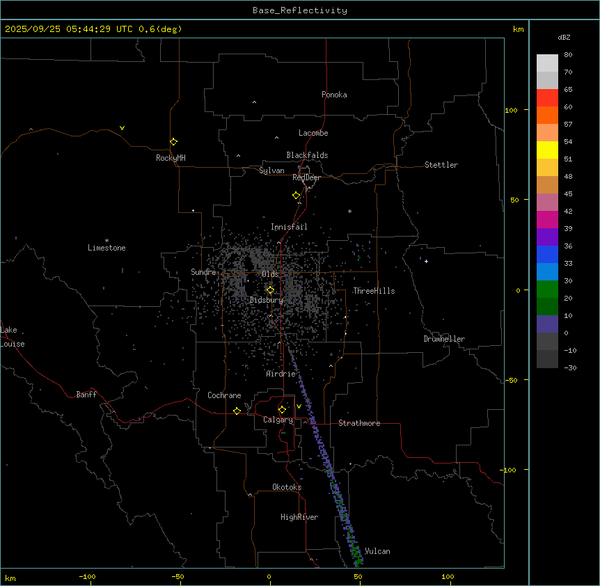Click the Vulcan label on the map
This screenshot has width=600, height=586.
(377, 551)
